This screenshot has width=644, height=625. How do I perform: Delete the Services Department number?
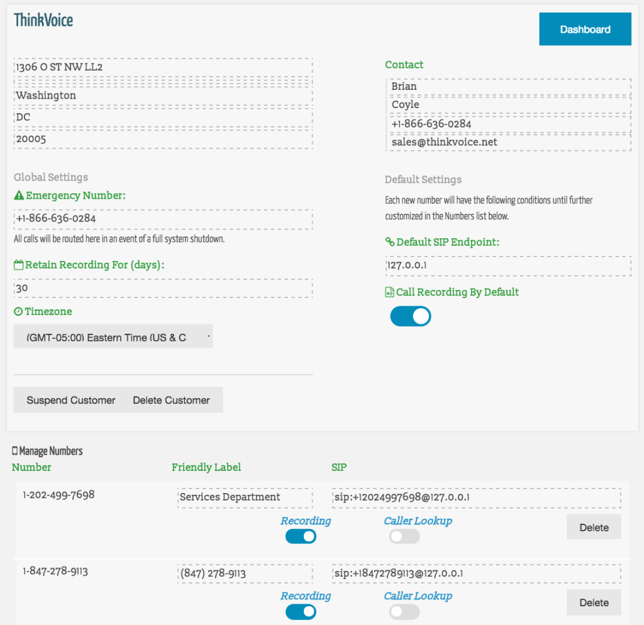pyautogui.click(x=594, y=528)
